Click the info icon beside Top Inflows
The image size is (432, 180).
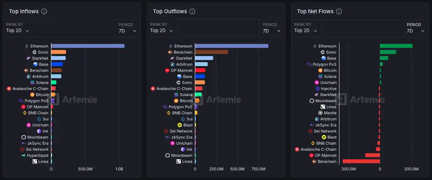tap(44, 11)
